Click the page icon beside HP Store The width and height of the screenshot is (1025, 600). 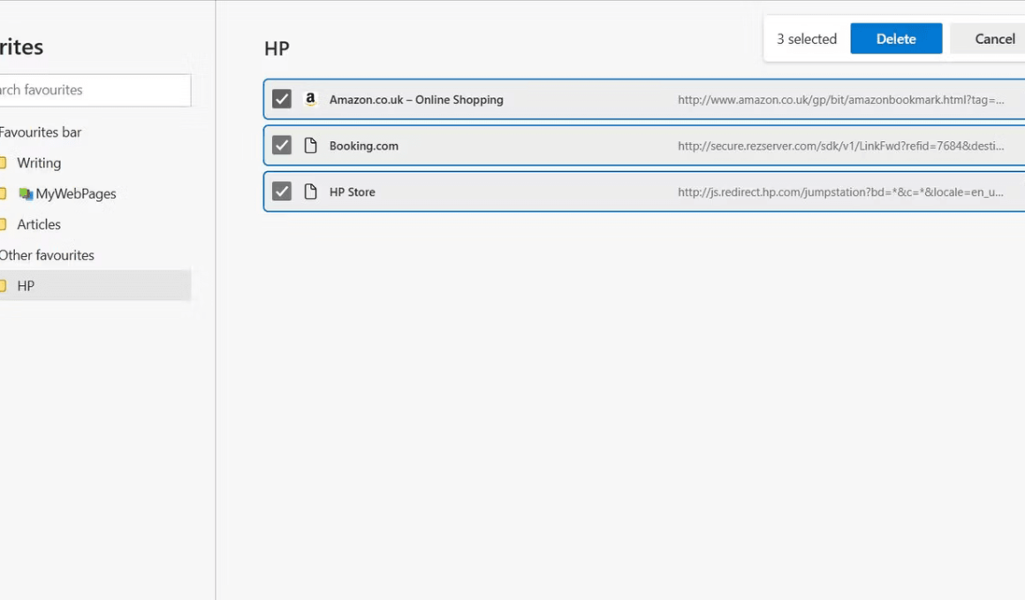pyautogui.click(x=310, y=191)
